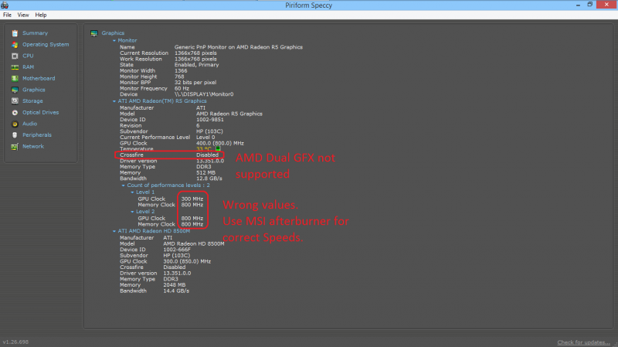Click the Graphics heading monitor icon
The width and height of the screenshot is (618, 347).
tap(93, 33)
